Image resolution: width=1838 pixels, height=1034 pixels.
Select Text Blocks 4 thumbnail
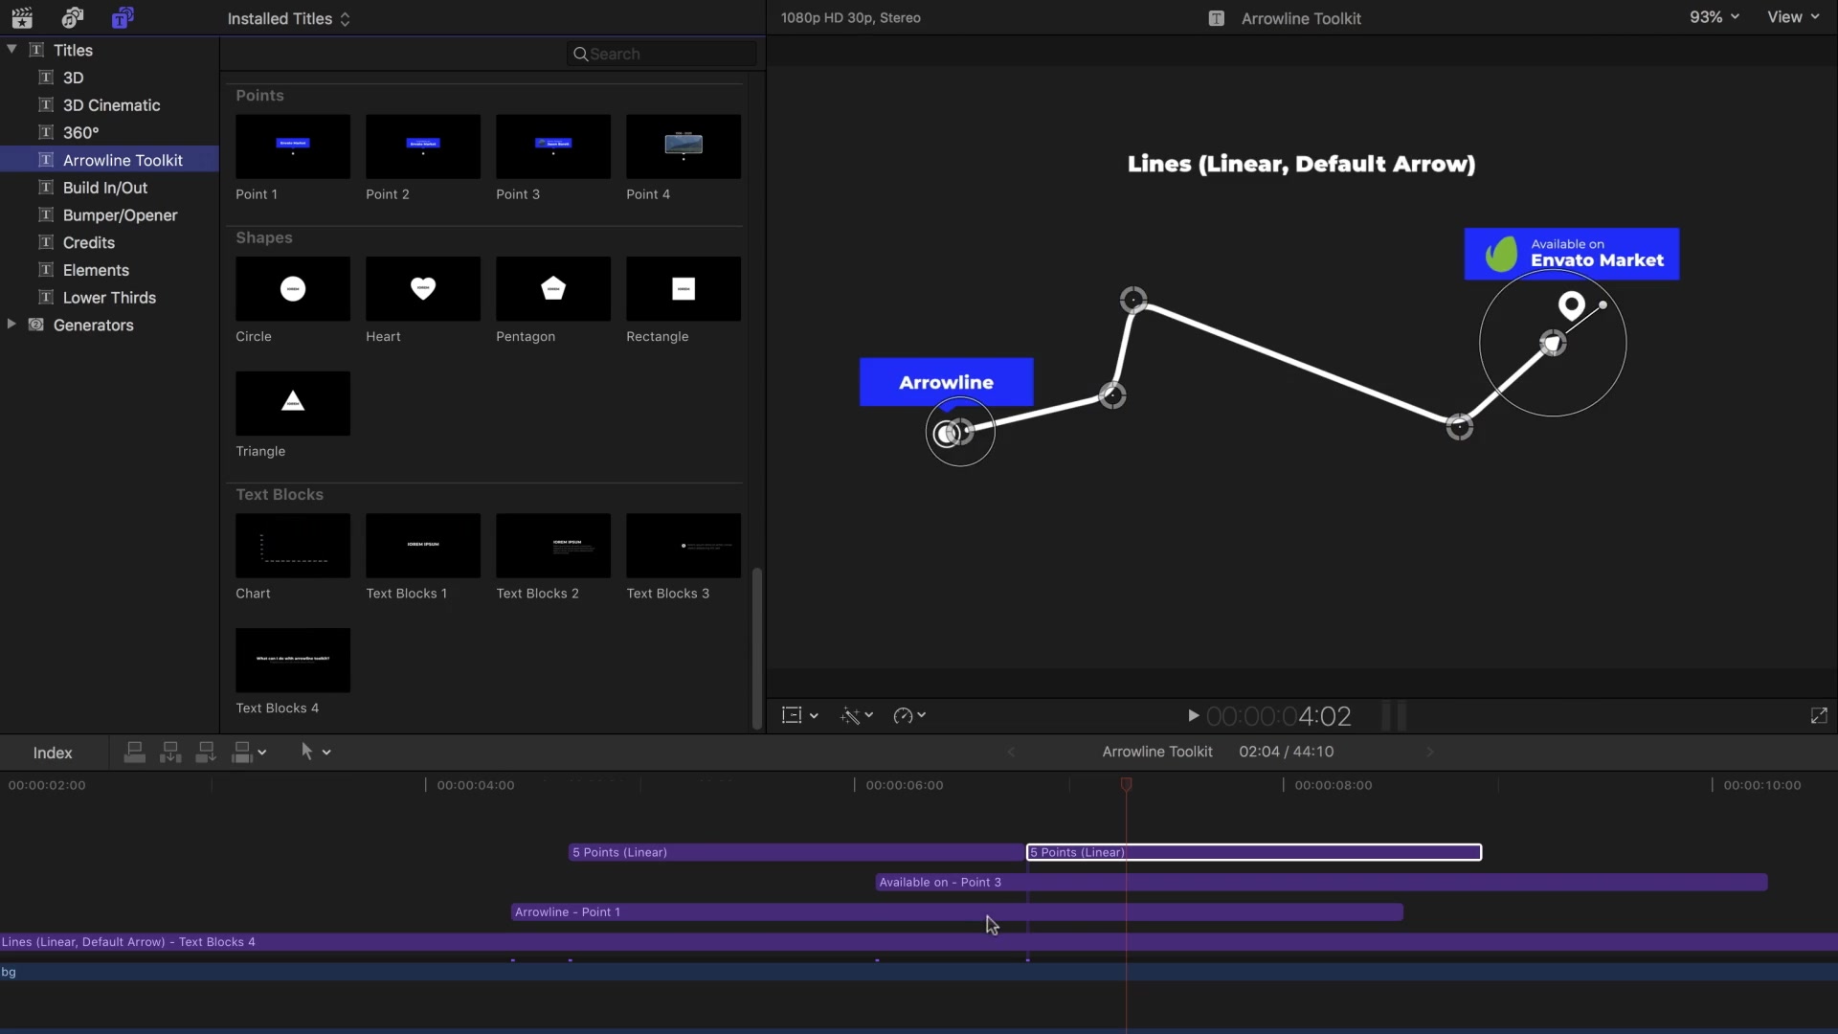point(293,661)
